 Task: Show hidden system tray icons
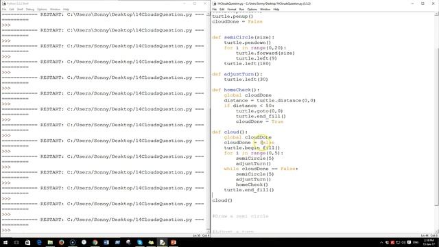tap(381, 242)
